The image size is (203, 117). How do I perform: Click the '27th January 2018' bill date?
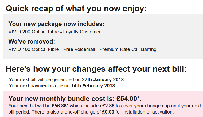(103, 79)
